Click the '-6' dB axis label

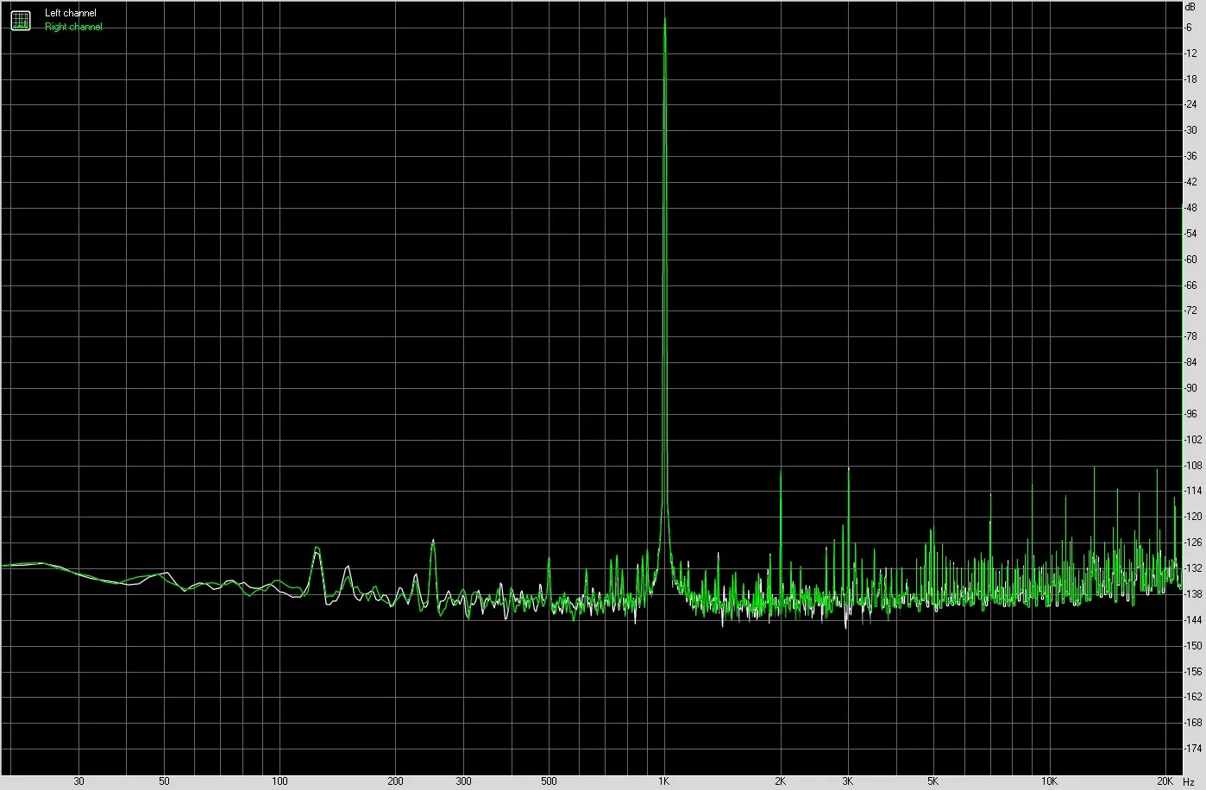(x=1190, y=28)
